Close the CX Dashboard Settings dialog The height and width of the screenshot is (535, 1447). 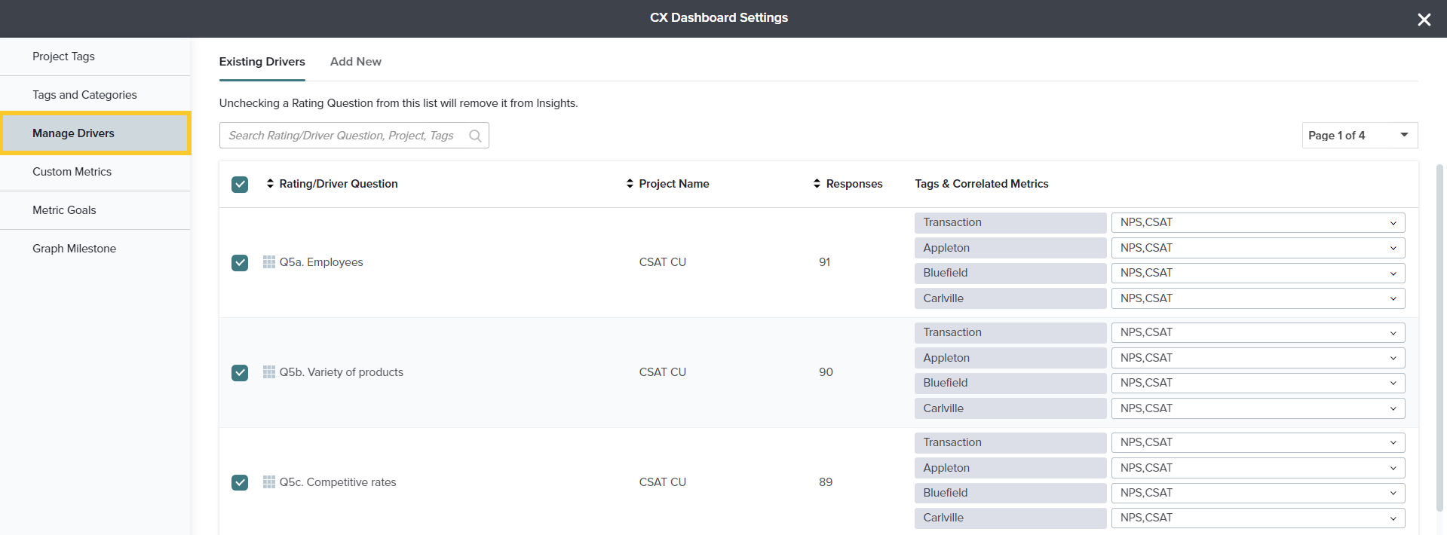[1424, 20]
